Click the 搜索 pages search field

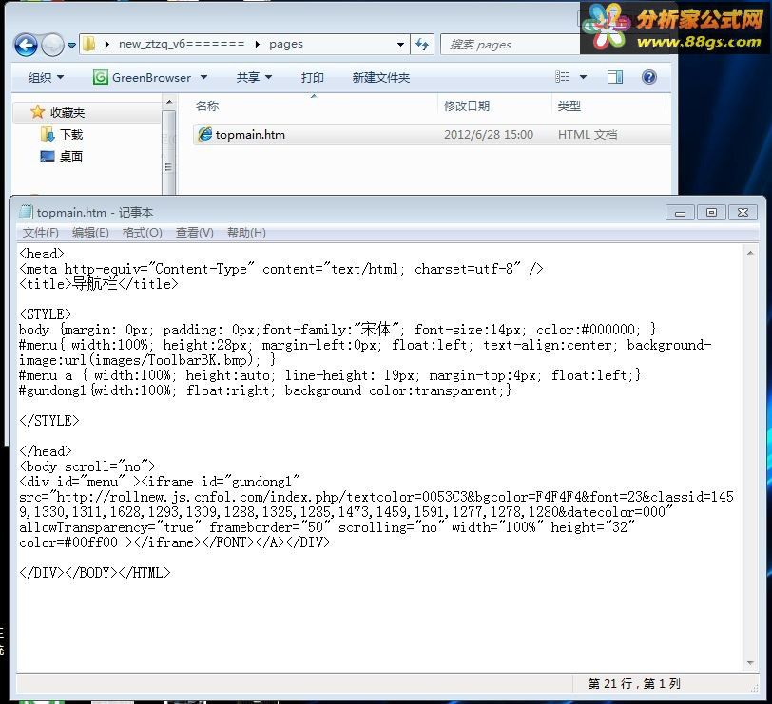(x=510, y=45)
